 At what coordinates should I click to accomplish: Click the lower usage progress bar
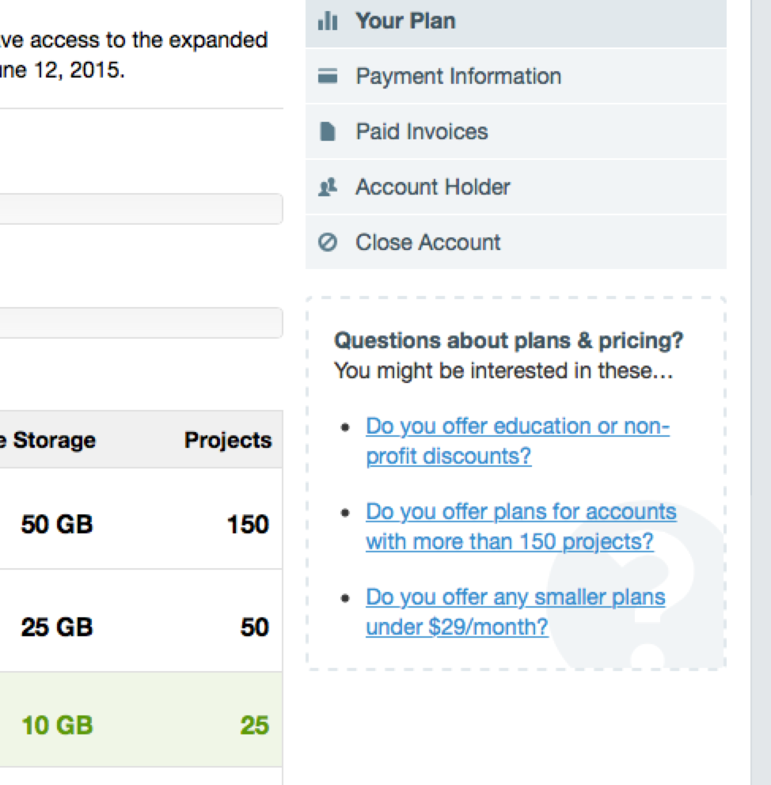tap(141, 322)
